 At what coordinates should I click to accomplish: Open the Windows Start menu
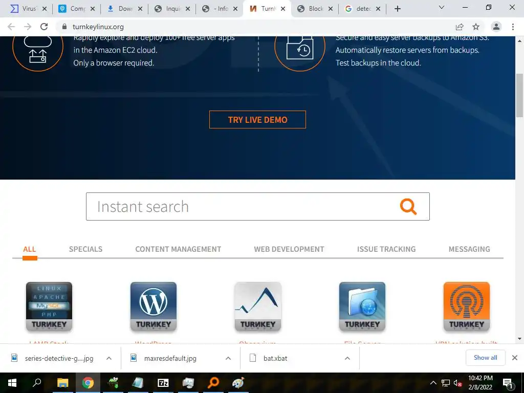pyautogui.click(x=12, y=383)
